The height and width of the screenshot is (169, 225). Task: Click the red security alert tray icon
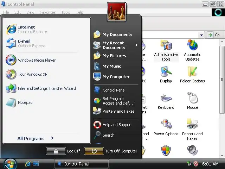click(196, 164)
